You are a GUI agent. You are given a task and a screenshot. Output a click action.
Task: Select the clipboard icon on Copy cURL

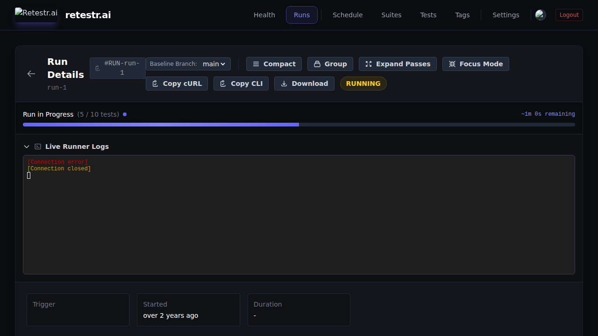[x=155, y=84]
